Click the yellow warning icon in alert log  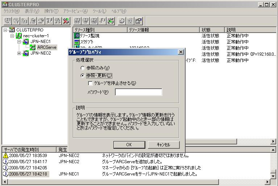6,156
